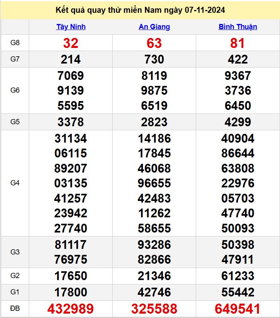Click the G6 number 8119

(x=154, y=76)
